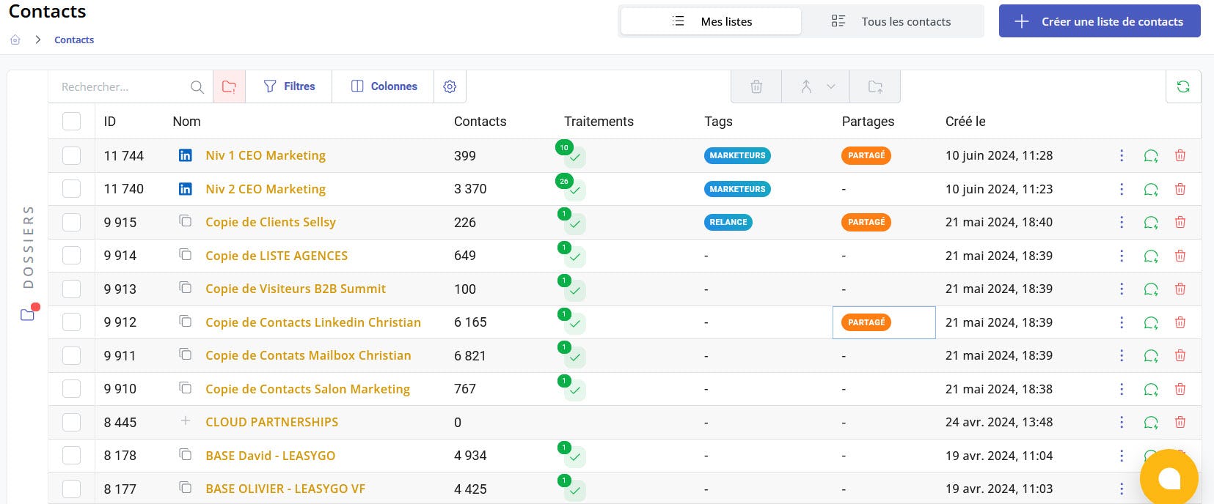1214x504 pixels.
Task: Open the Filtres filter panel
Action: coord(289,86)
